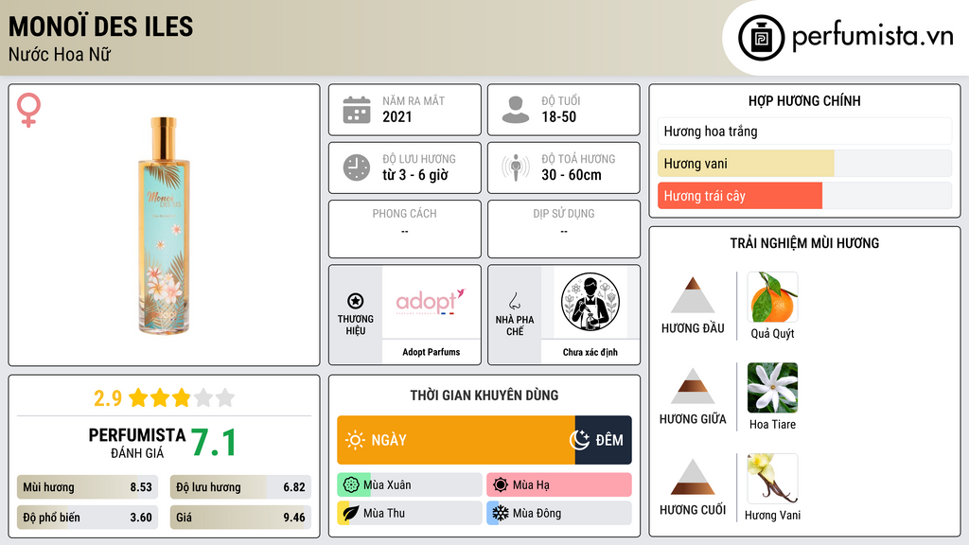969x545 pixels.
Task: Click the launch year value 2021
Action: click(x=396, y=116)
